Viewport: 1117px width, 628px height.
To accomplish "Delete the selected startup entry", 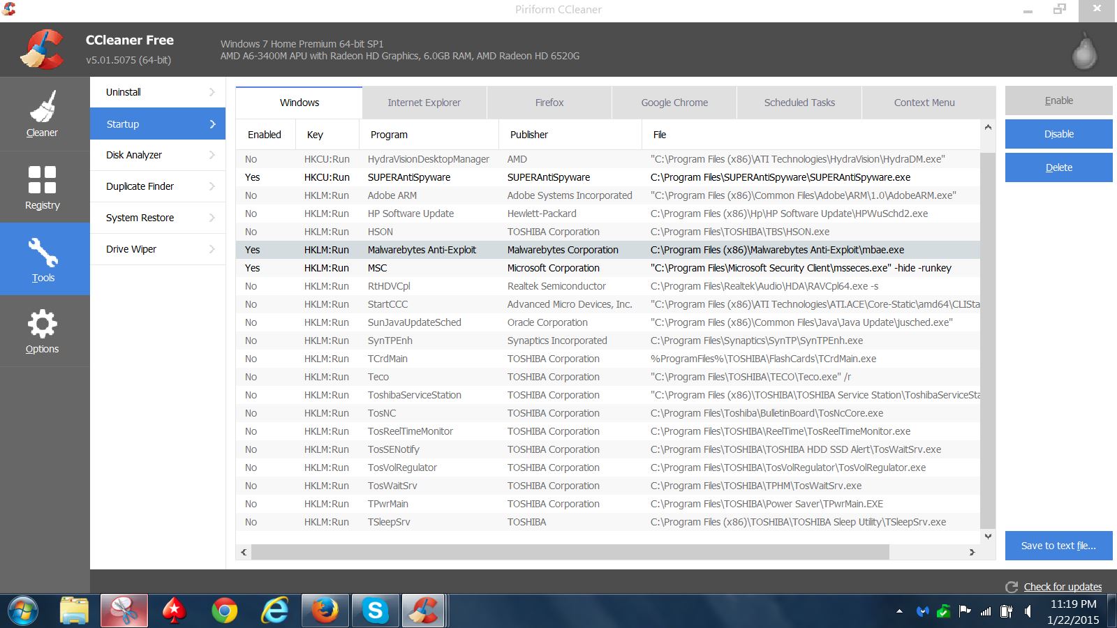I will [1059, 167].
